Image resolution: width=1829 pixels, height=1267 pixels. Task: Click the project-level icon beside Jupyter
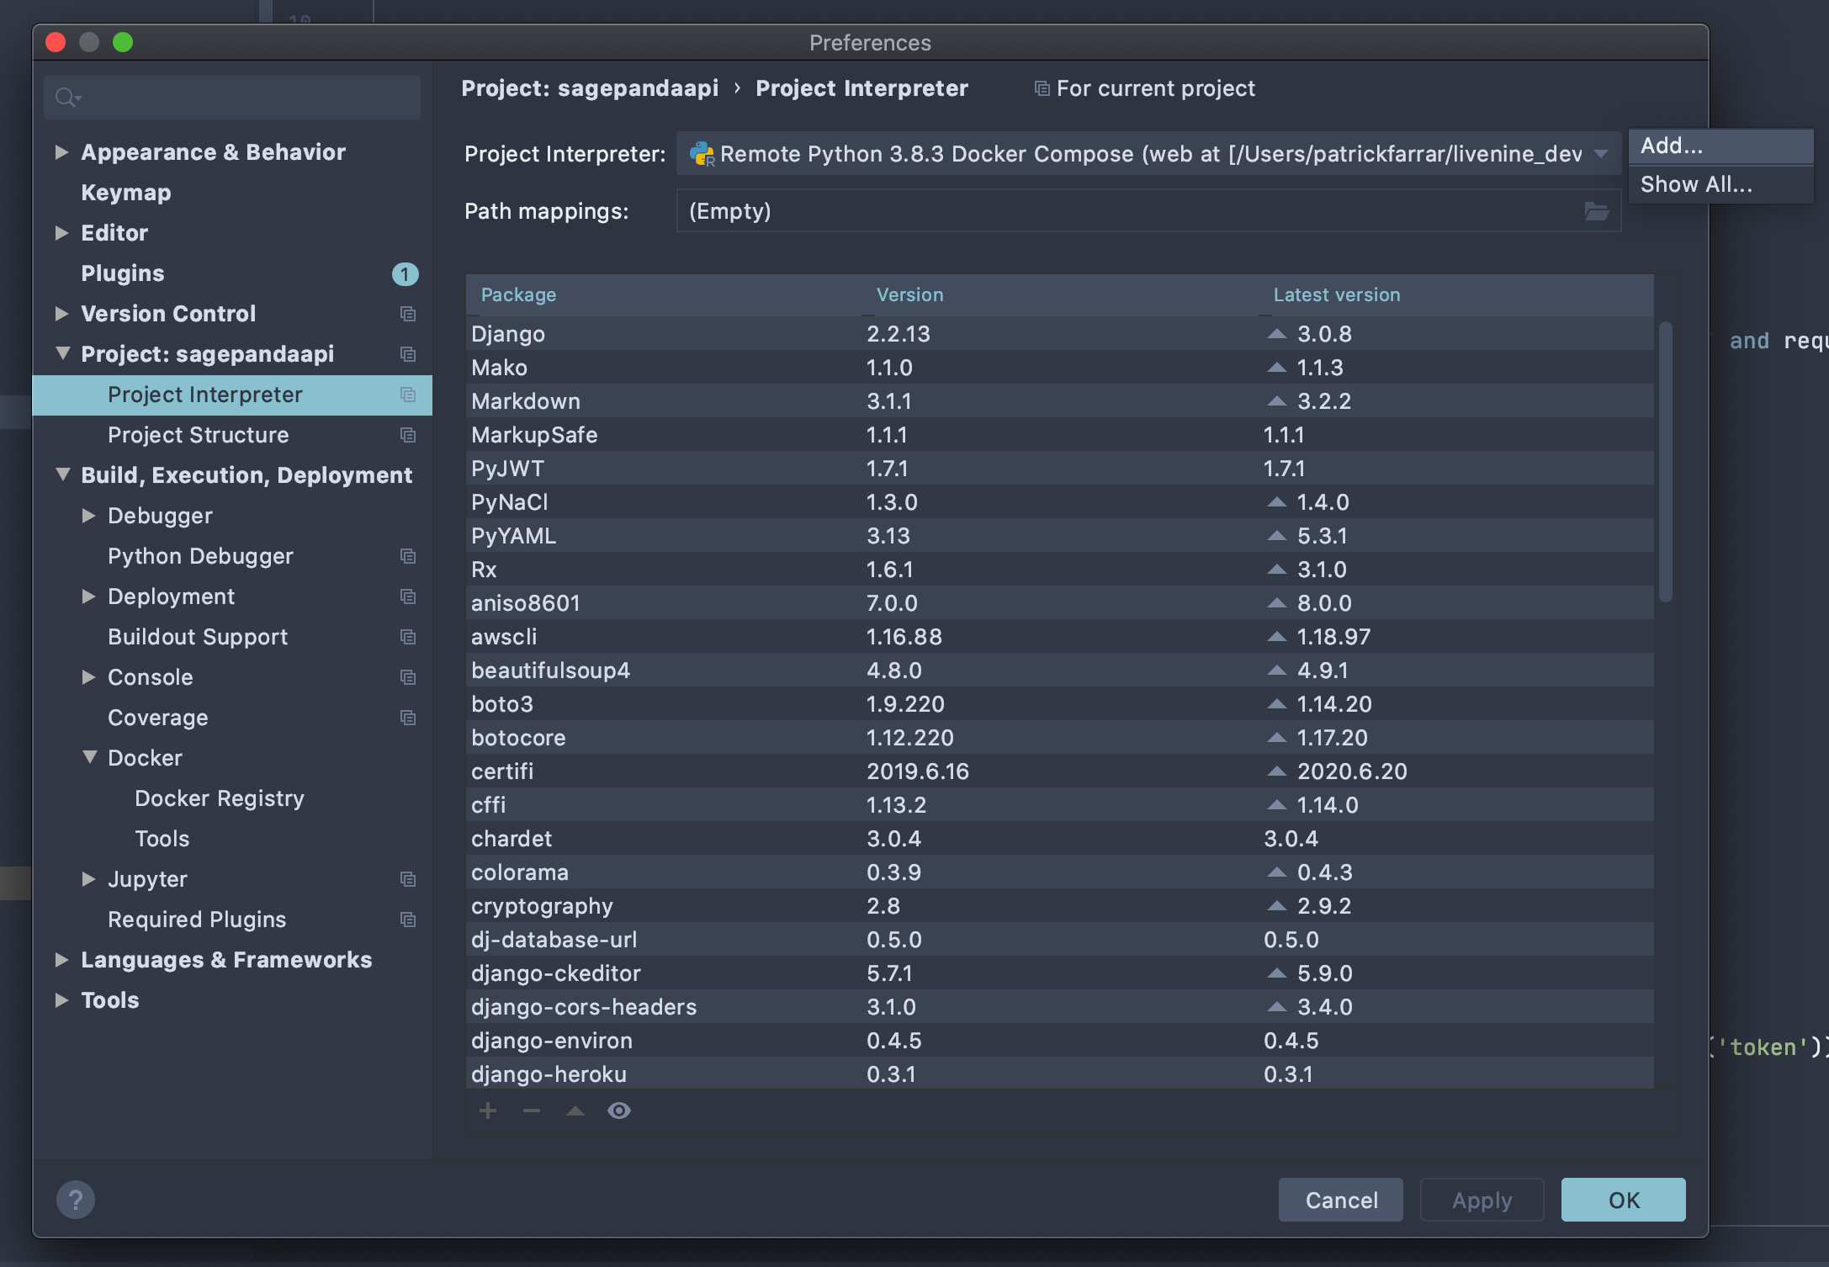tap(408, 879)
